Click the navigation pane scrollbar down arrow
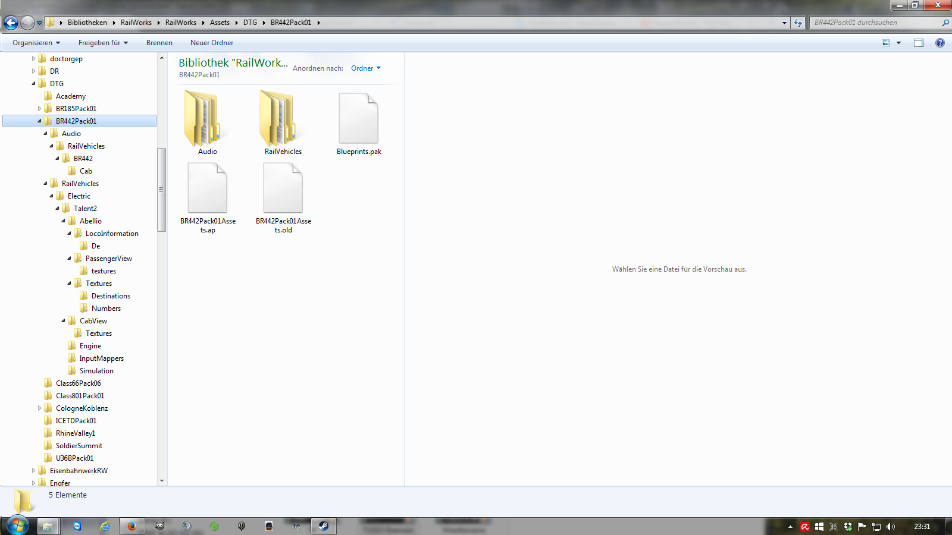This screenshot has height=535, width=952. [162, 481]
